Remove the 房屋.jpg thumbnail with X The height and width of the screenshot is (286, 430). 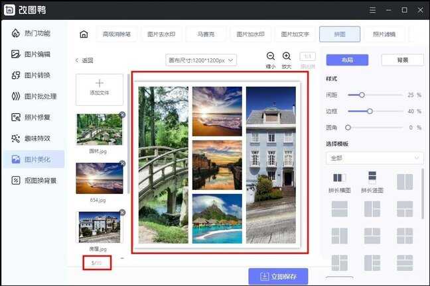click(x=122, y=213)
